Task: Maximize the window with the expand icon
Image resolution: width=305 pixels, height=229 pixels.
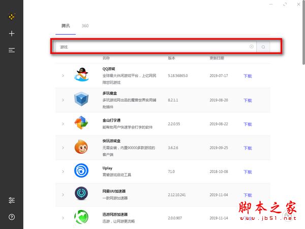Action: click(285, 4)
